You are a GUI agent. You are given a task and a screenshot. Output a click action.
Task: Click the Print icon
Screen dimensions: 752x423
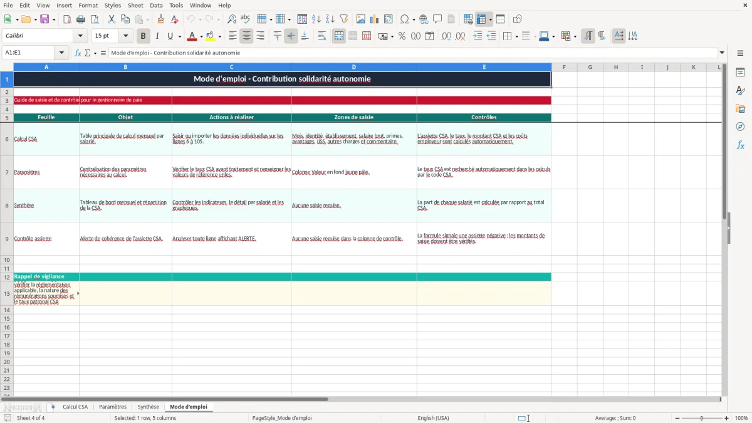[x=81, y=19]
